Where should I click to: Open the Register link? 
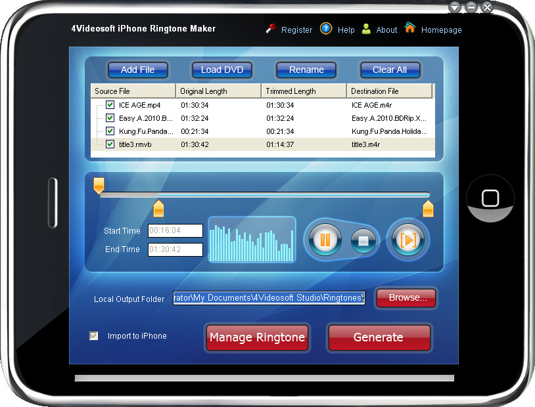296,30
